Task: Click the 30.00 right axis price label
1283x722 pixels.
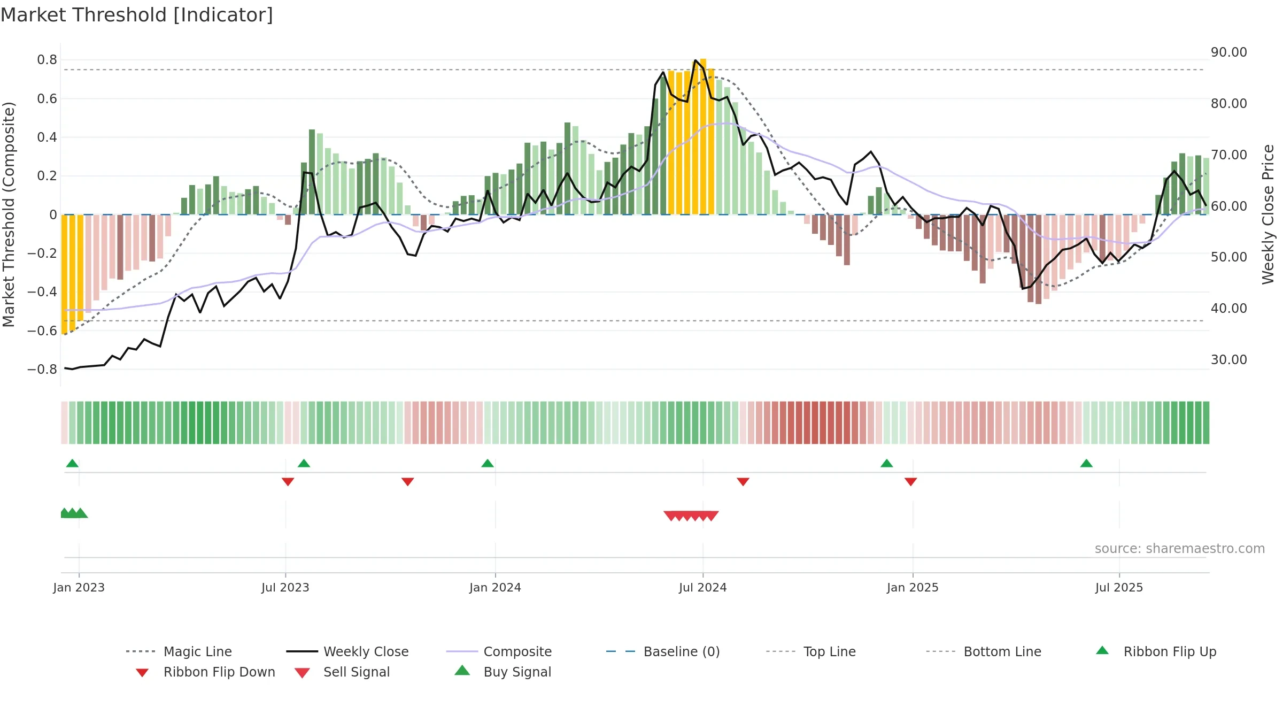Action: [x=1229, y=359]
